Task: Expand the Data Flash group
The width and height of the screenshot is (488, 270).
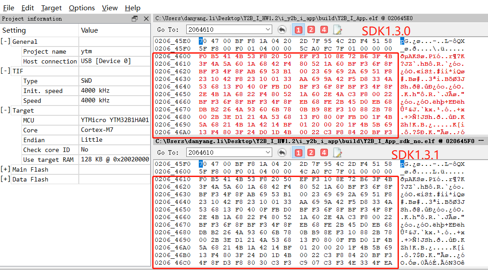Action: (6, 179)
